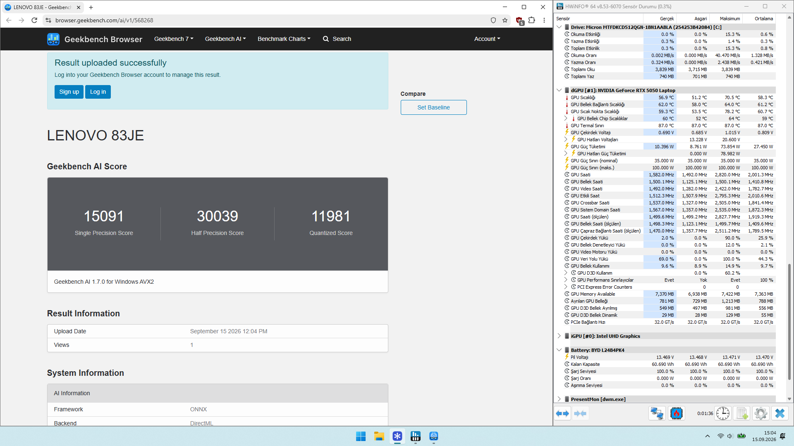
Task: Open the notification bell in taskbar
Action: pos(782,436)
